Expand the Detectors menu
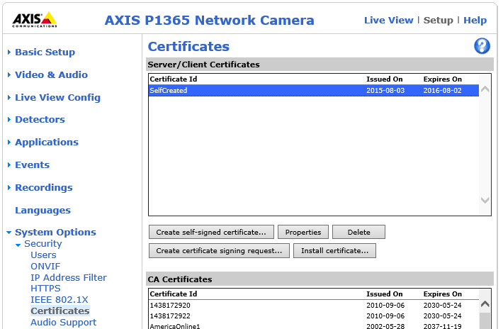 [x=40, y=120]
